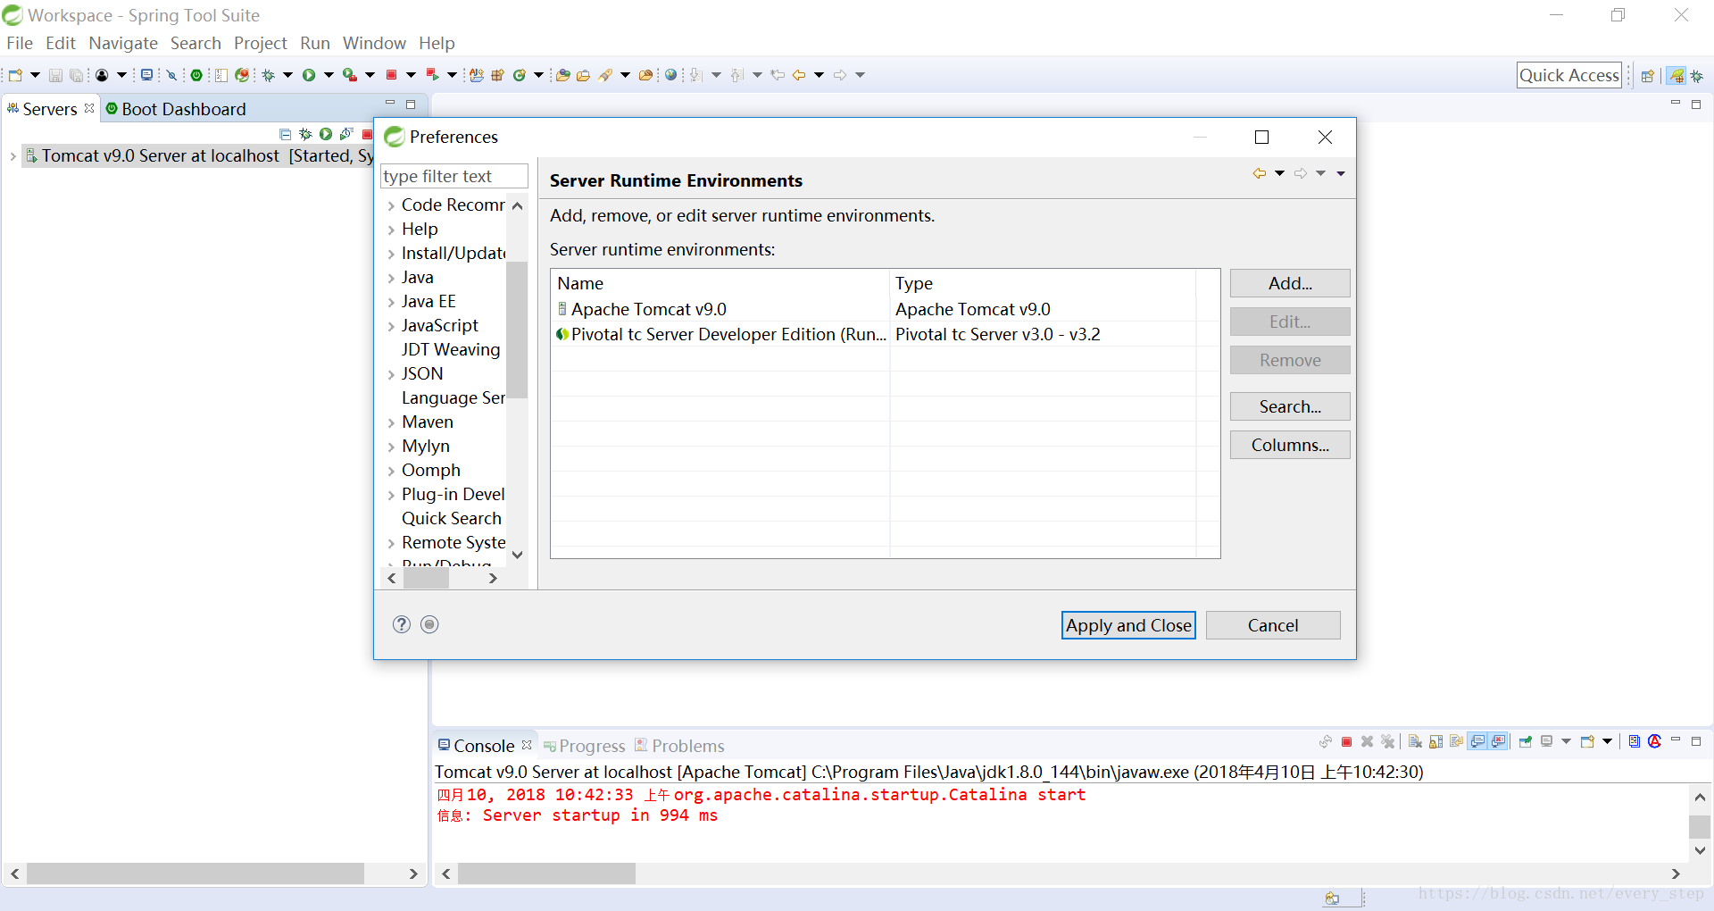Click the Open Task notebook icon in toolbar
This screenshot has width=1714, height=911.
coord(221,75)
